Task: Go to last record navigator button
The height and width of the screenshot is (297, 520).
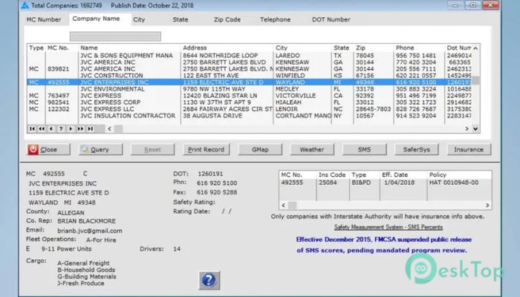Action: click(x=90, y=128)
